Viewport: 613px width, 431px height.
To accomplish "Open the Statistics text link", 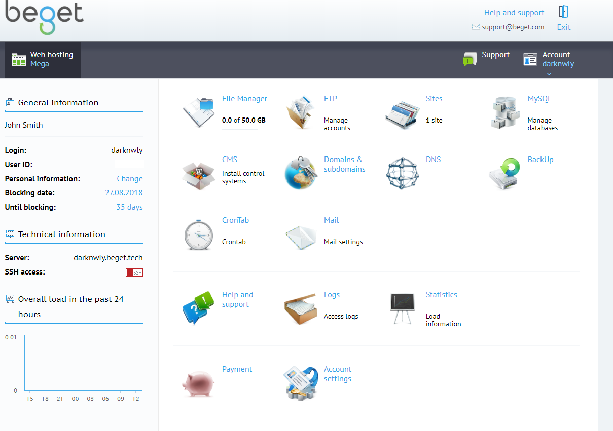I will click(x=442, y=295).
